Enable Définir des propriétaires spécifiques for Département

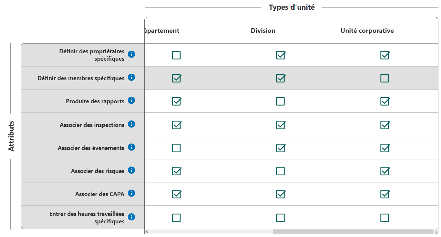click(176, 55)
